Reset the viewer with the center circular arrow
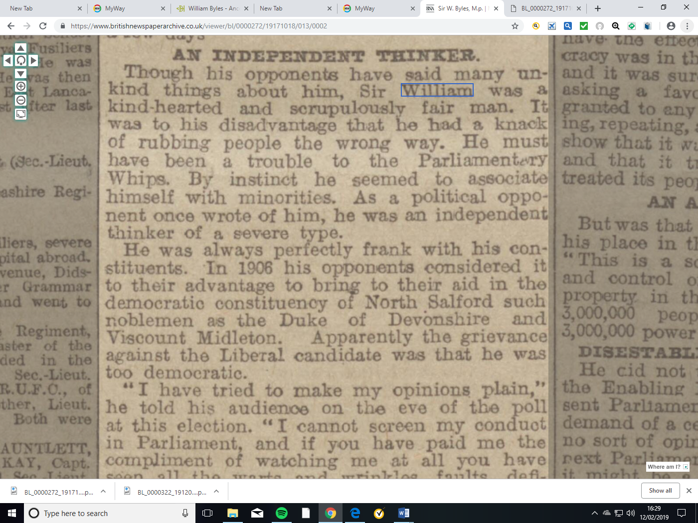Viewport: 698px width, 523px height. click(x=20, y=61)
